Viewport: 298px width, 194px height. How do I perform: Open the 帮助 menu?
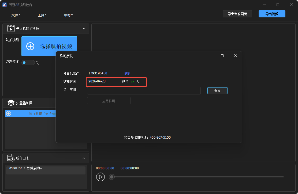pos(68,15)
